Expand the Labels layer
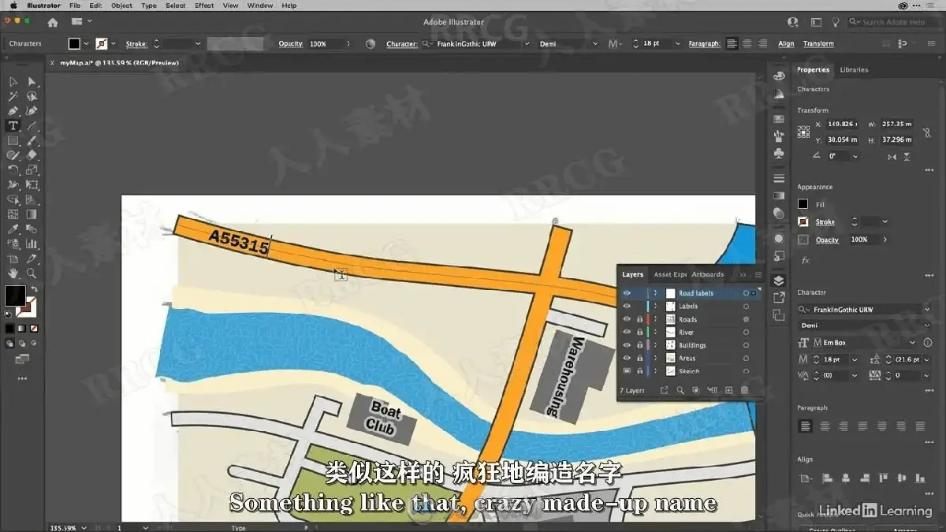 (x=655, y=307)
